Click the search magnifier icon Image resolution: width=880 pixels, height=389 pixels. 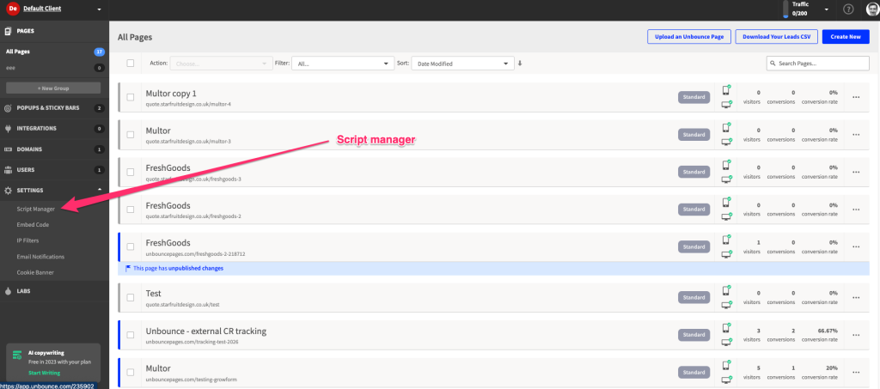click(x=773, y=64)
